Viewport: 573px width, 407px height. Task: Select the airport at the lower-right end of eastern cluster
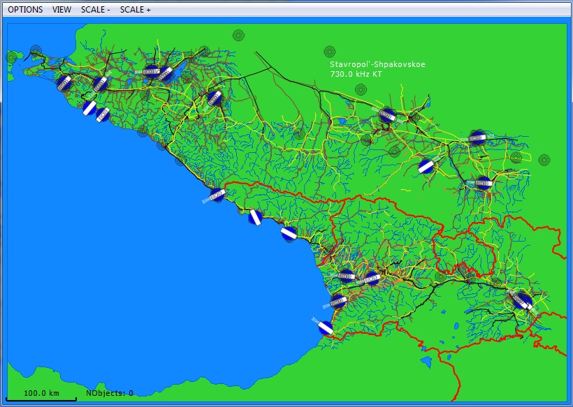tap(484, 183)
